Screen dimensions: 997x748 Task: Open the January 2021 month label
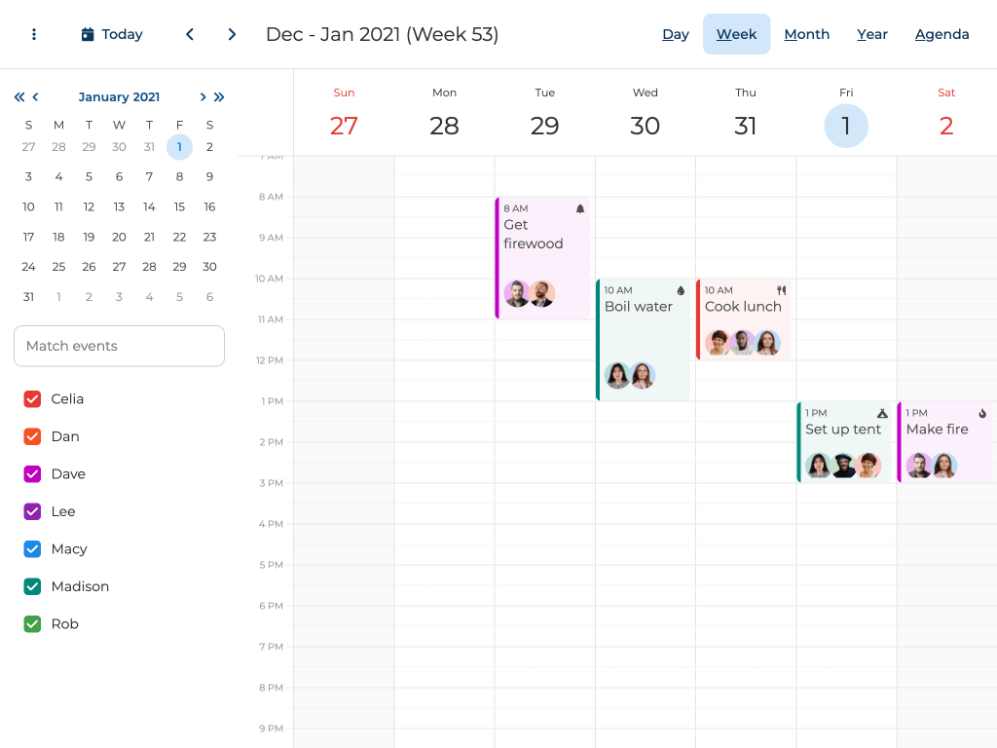click(119, 97)
